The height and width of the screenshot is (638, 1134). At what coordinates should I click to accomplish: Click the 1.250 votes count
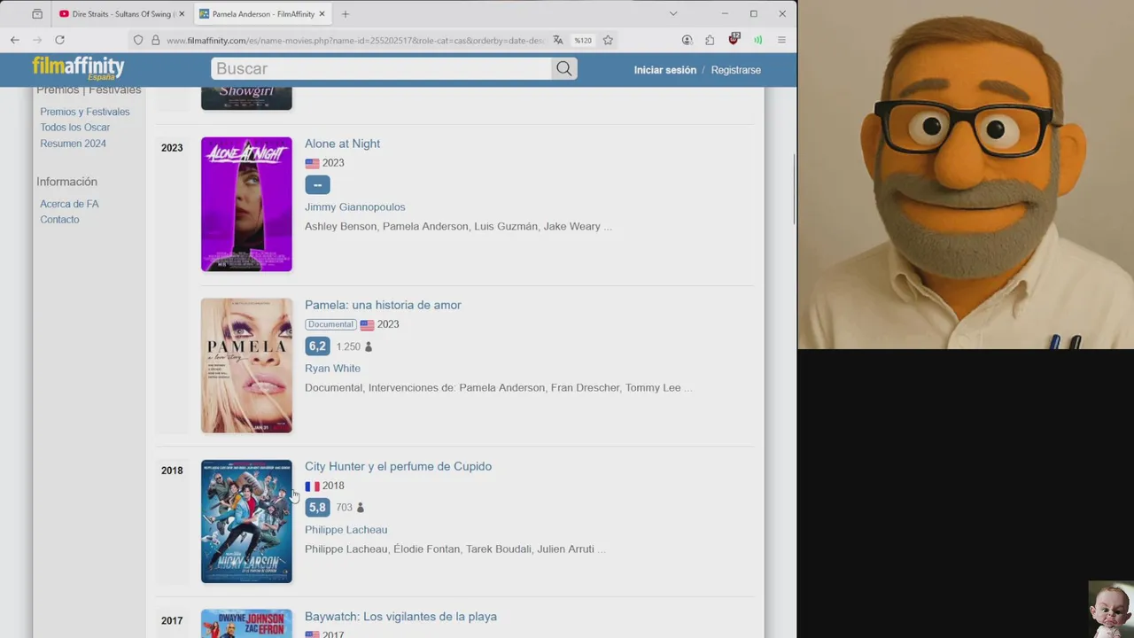(348, 347)
